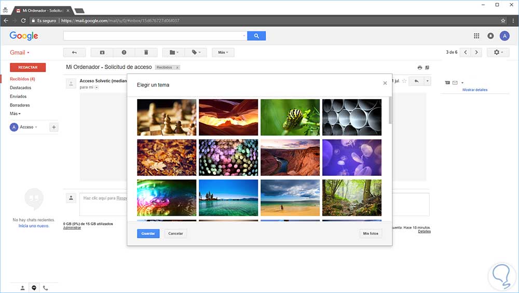Close the Elegir un tema dialog
This screenshot has width=519, height=293.
click(x=385, y=83)
